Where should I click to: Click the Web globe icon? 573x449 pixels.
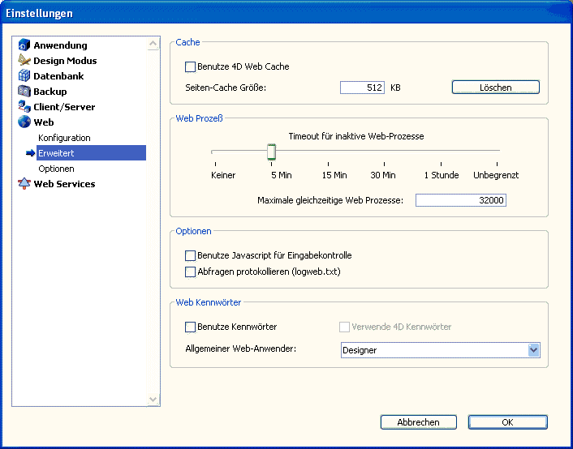pyautogui.click(x=24, y=122)
